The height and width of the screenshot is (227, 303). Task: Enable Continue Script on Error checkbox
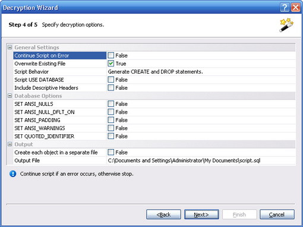pyautogui.click(x=111, y=55)
